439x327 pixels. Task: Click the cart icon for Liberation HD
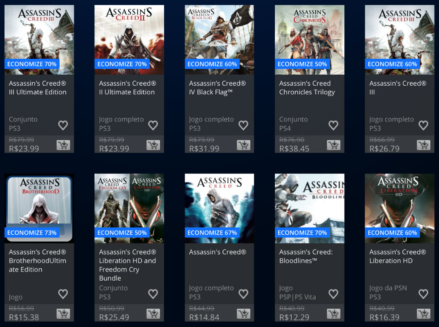tap(424, 313)
